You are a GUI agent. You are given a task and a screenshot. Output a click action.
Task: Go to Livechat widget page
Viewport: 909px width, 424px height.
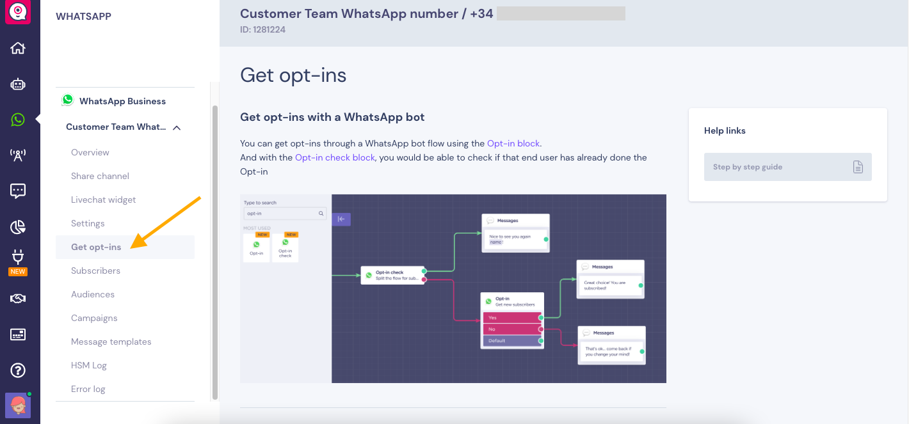[104, 200]
